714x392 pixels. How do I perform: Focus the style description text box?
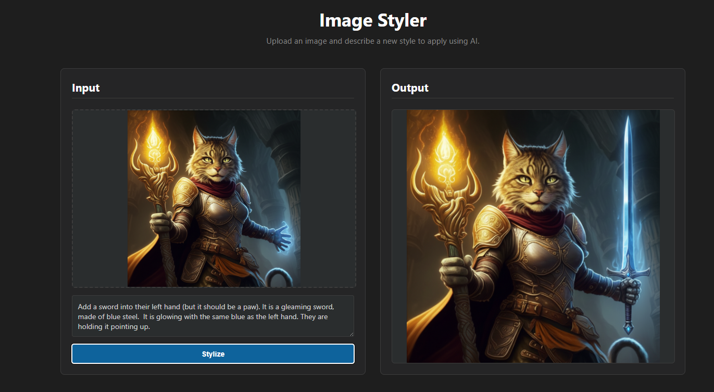pyautogui.click(x=213, y=316)
